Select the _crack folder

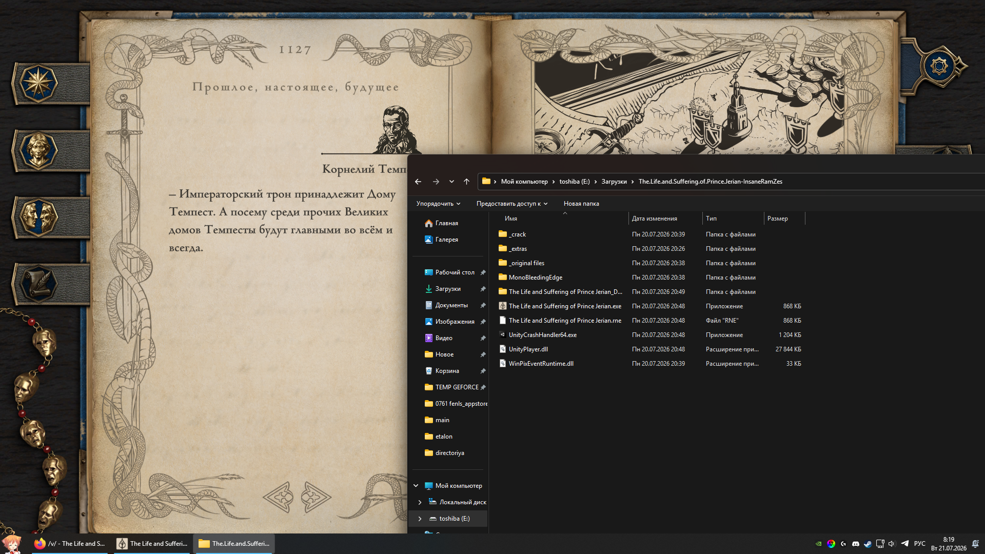point(517,234)
